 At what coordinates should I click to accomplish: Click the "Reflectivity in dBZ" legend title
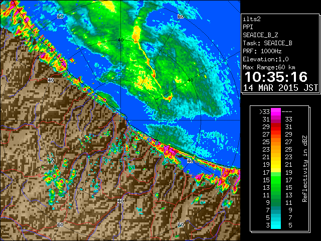[305, 169]
